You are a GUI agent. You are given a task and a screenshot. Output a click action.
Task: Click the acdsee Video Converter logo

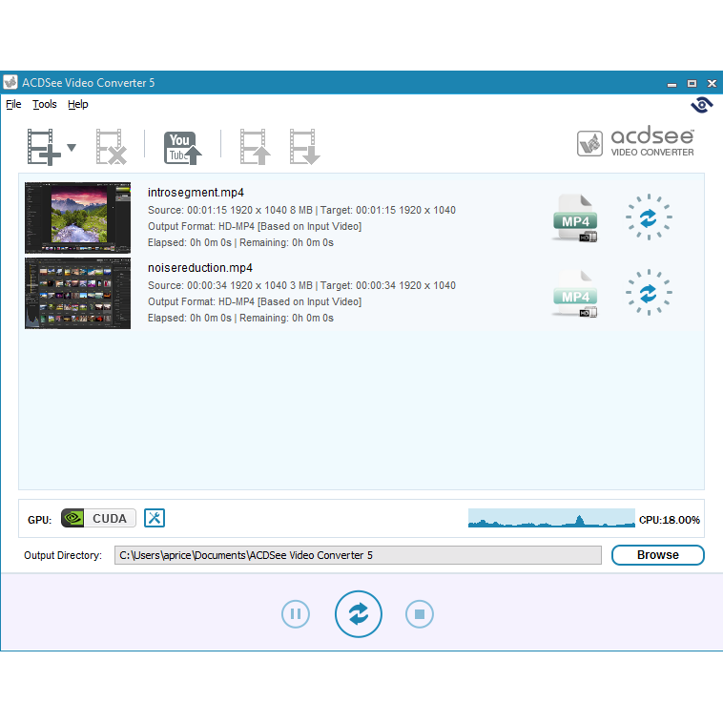(635, 142)
